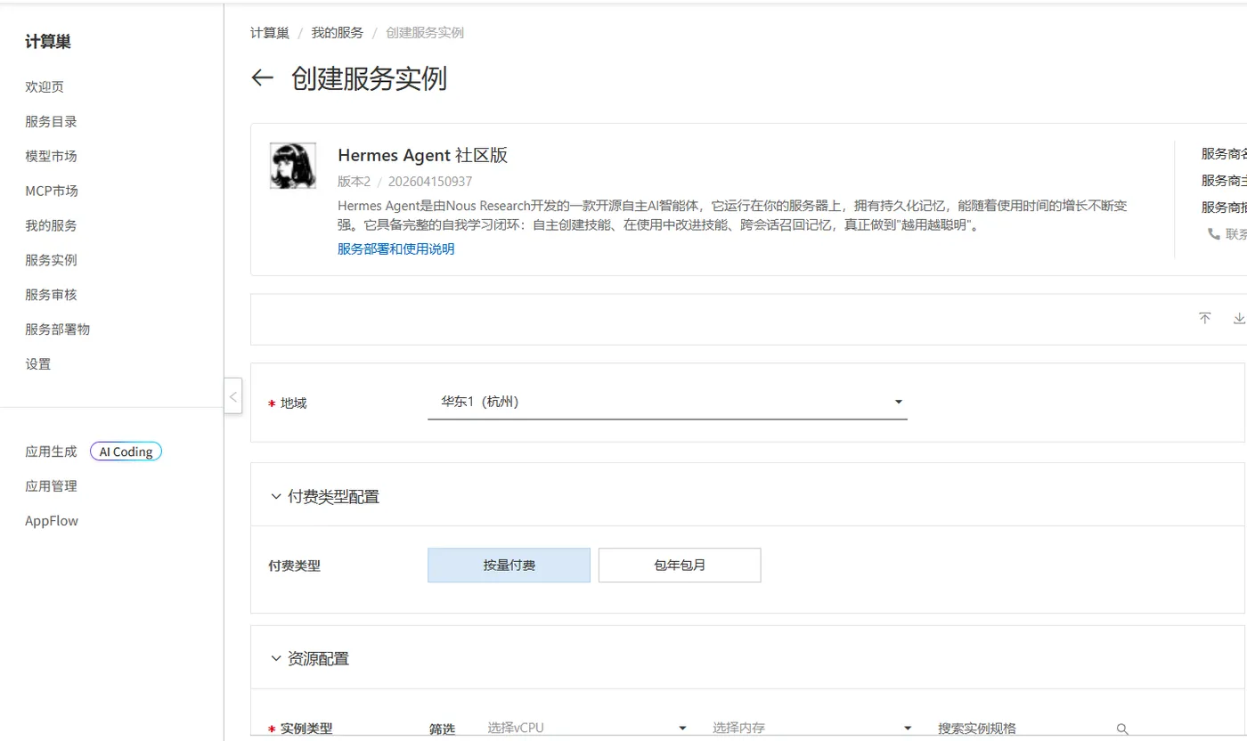Click the Hermes Agent logo thumbnail
This screenshot has width=1247, height=741.
click(x=293, y=166)
